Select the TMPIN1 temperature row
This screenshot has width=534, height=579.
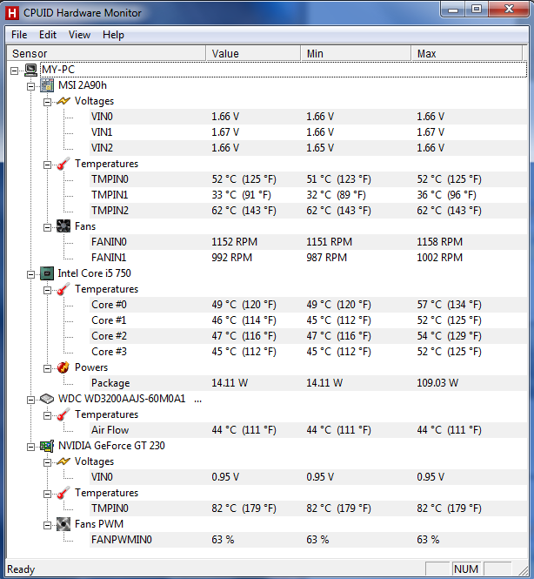pyautogui.click(x=308, y=195)
